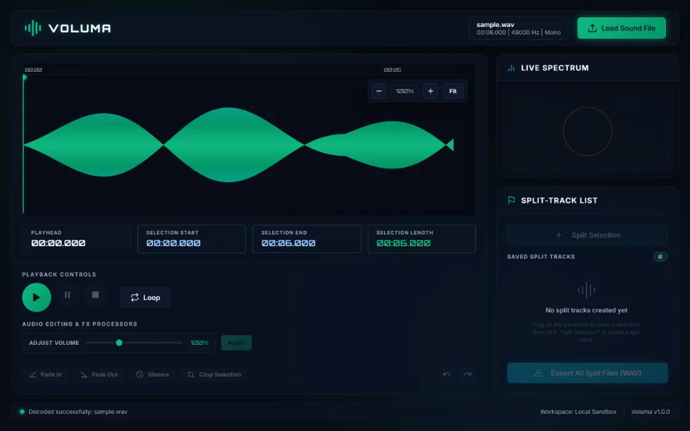The image size is (690, 431).
Task: Click the playhead marker at waveform start
Action: [25, 77]
